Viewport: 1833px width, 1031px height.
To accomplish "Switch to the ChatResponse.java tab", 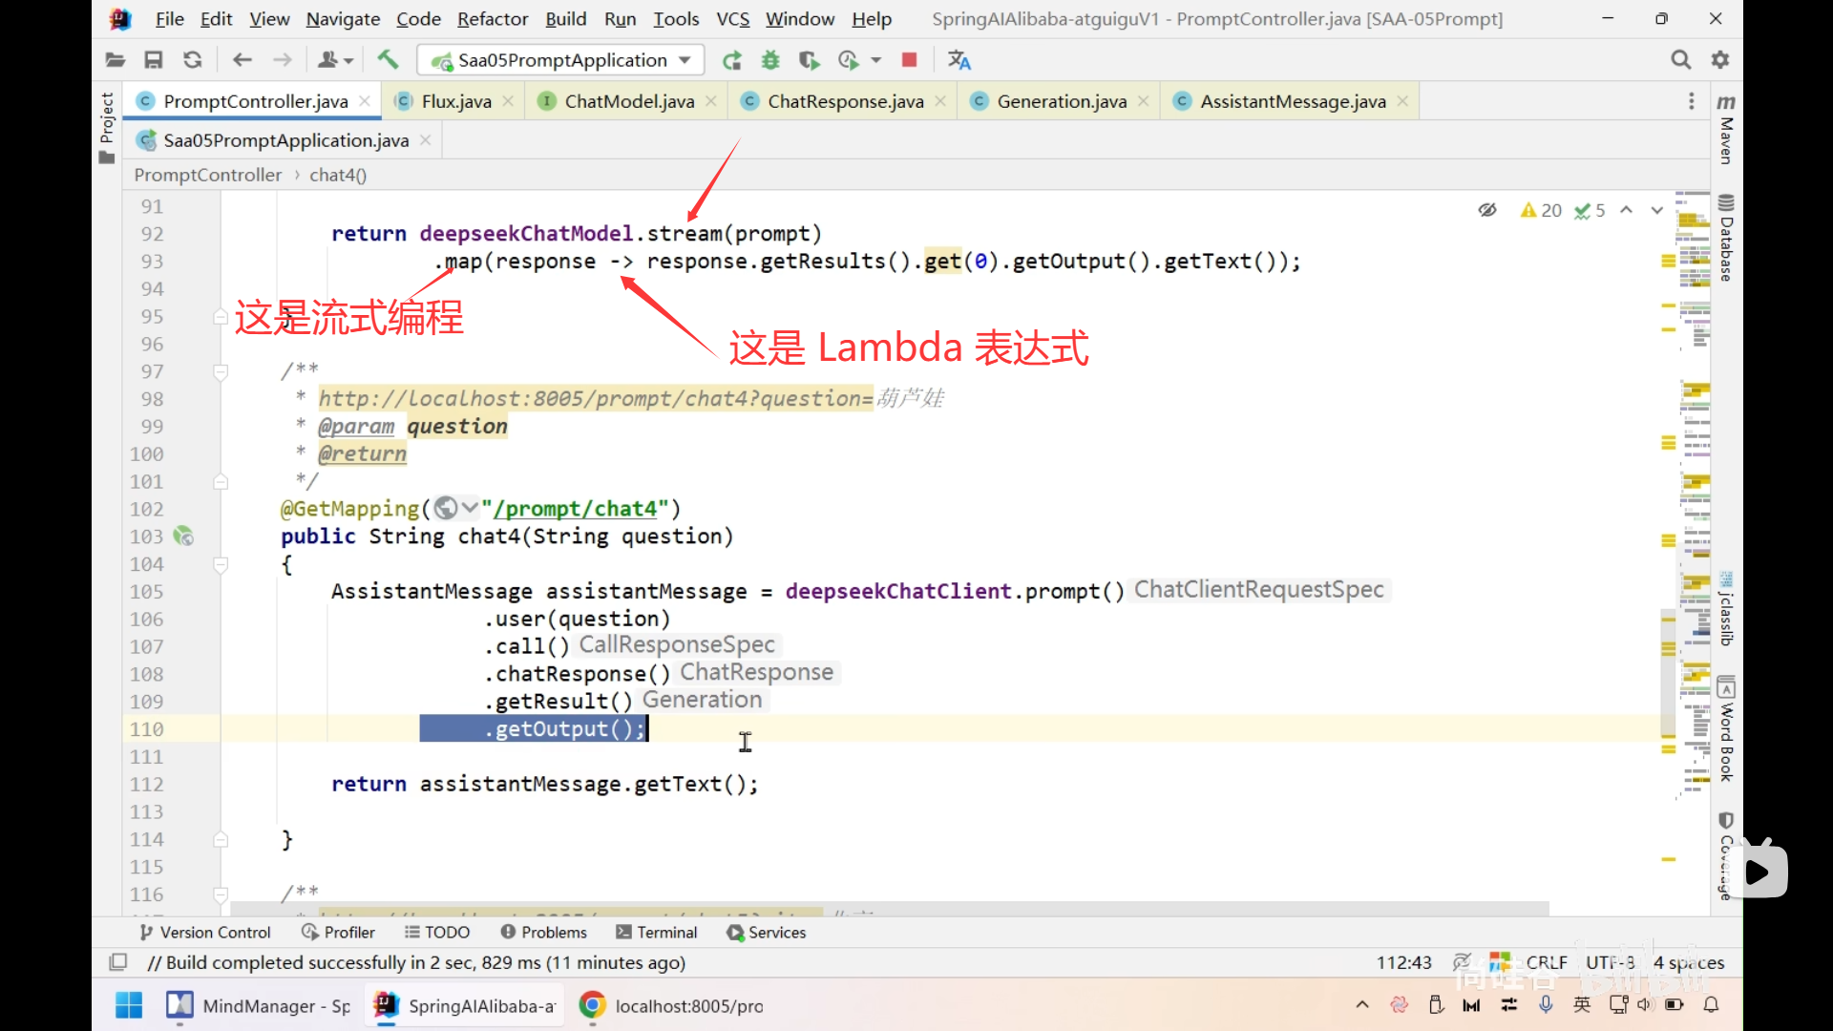I will [x=845, y=101].
